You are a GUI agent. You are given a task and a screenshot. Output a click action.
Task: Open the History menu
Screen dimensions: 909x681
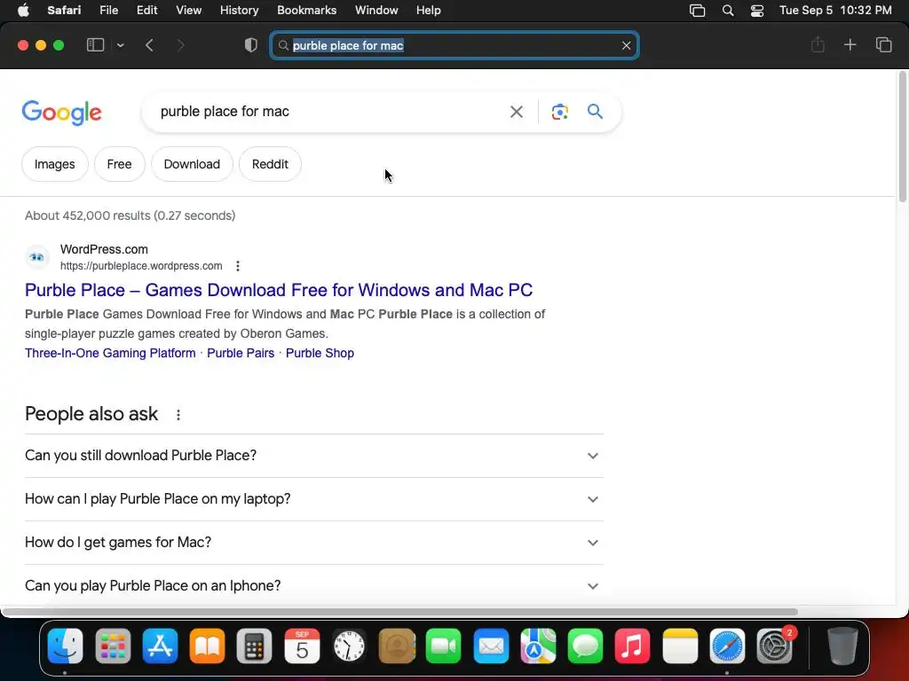[240, 11]
